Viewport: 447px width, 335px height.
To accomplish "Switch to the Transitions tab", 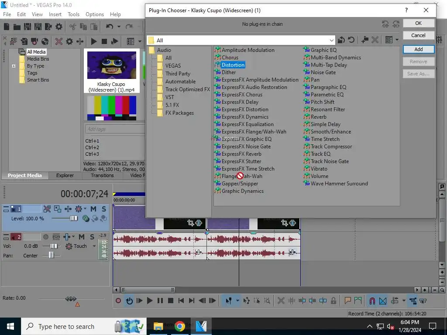I will pyautogui.click(x=102, y=175).
